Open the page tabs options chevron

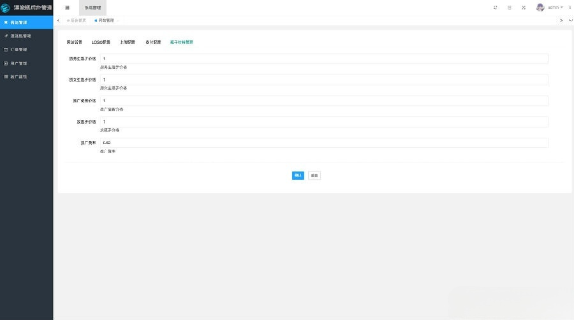[x=570, y=20]
